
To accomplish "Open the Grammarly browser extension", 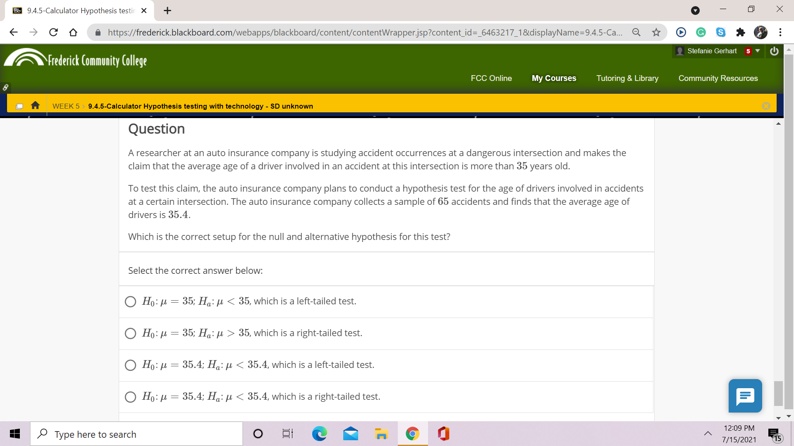I will 701,32.
